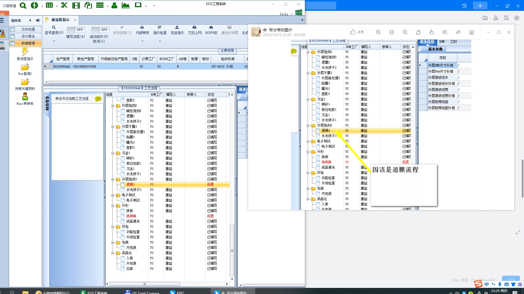Viewport: 524px width, 294px height.
Task: Select 设计算法 in component library
Action: pos(26,36)
